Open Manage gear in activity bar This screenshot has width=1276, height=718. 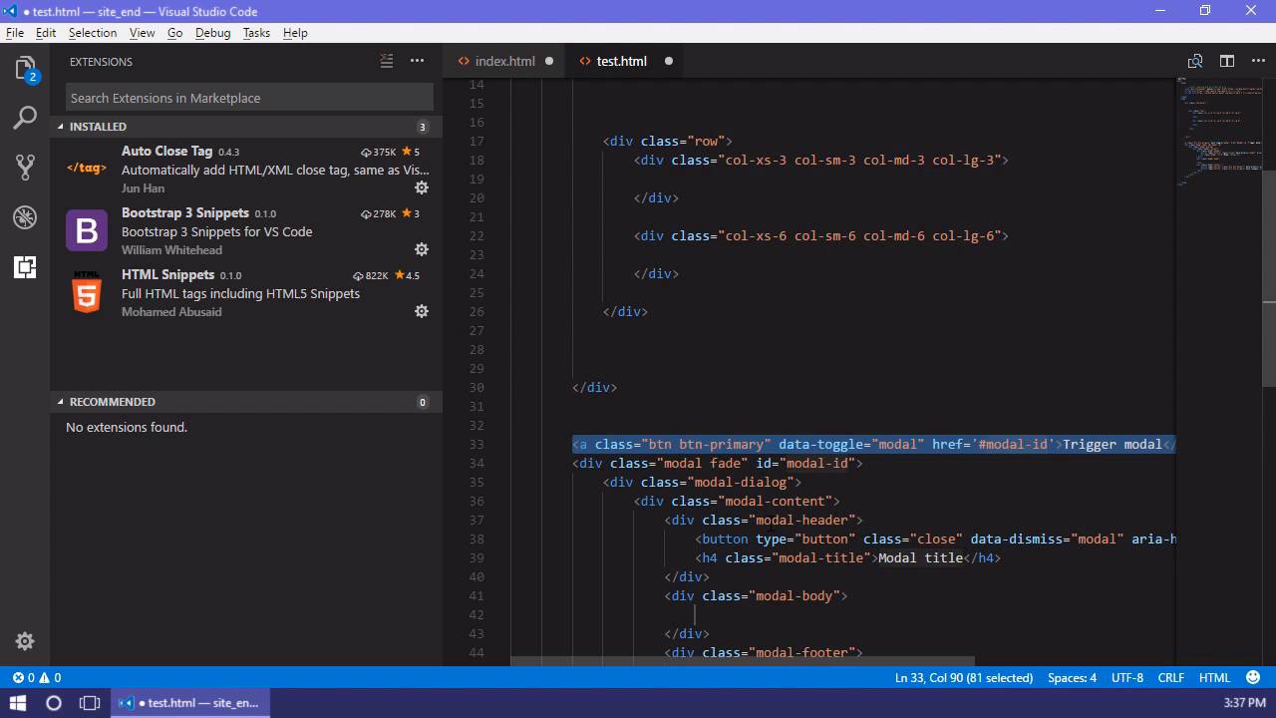point(25,641)
